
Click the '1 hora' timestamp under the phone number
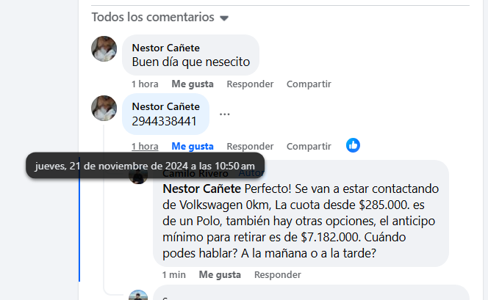pos(145,146)
